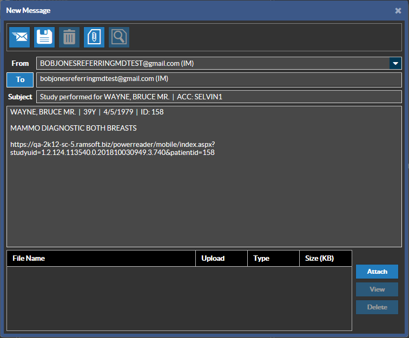This screenshot has height=338, width=409.
Task: Sort by Size (KB) column header
Action: (x=325, y=258)
